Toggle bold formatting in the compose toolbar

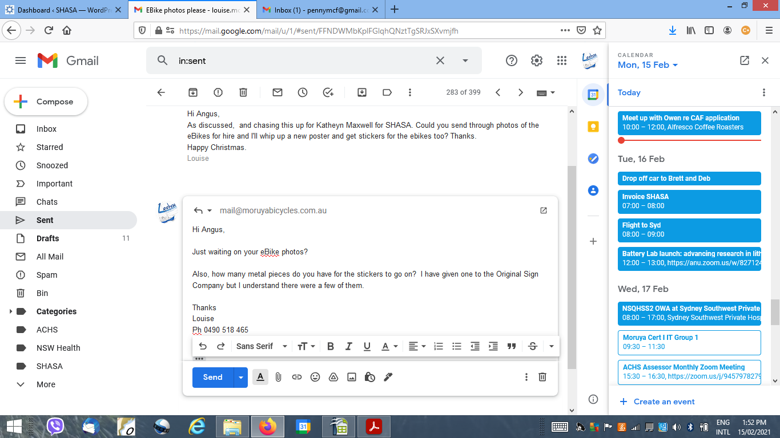331,346
